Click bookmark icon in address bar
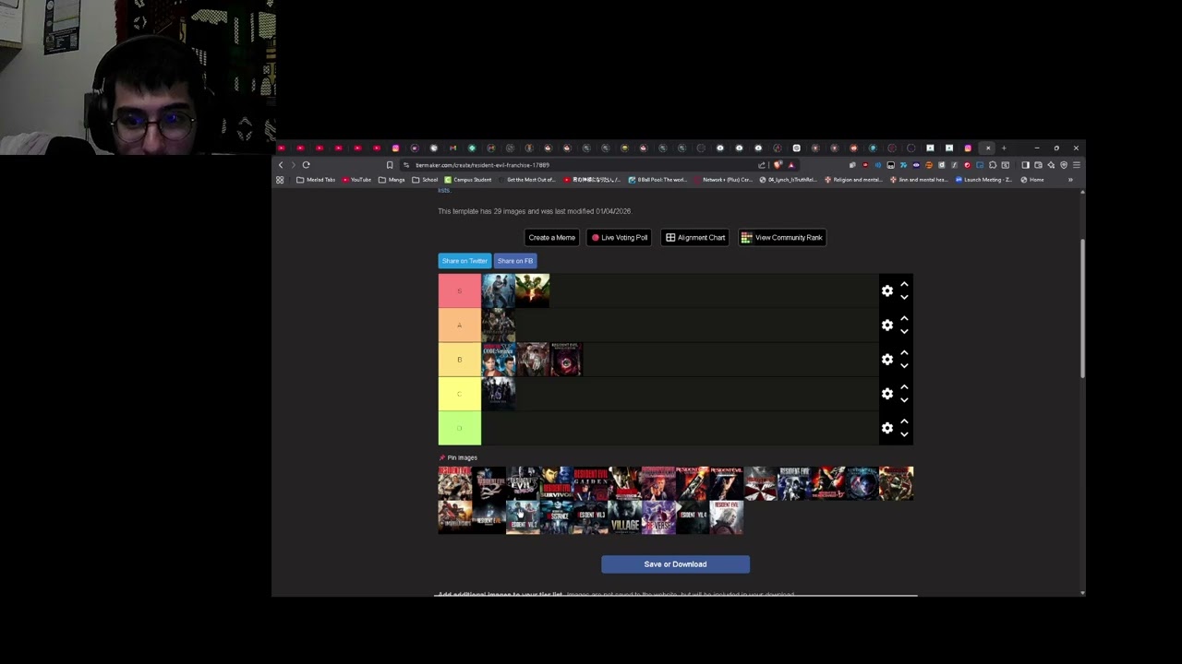1182x664 pixels. click(x=390, y=165)
